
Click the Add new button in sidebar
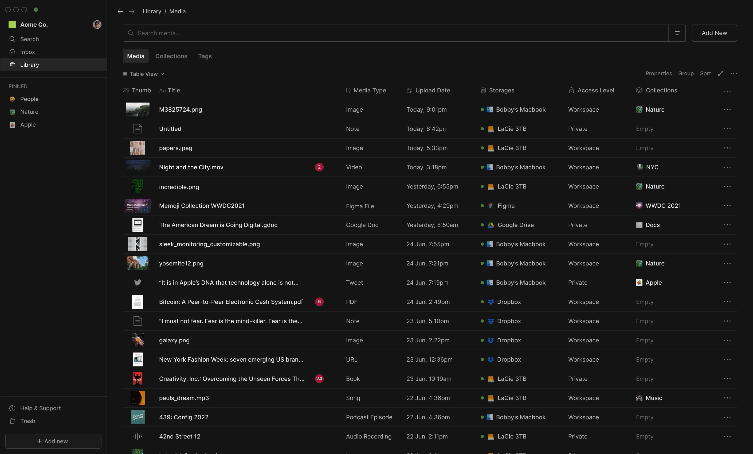[53, 441]
